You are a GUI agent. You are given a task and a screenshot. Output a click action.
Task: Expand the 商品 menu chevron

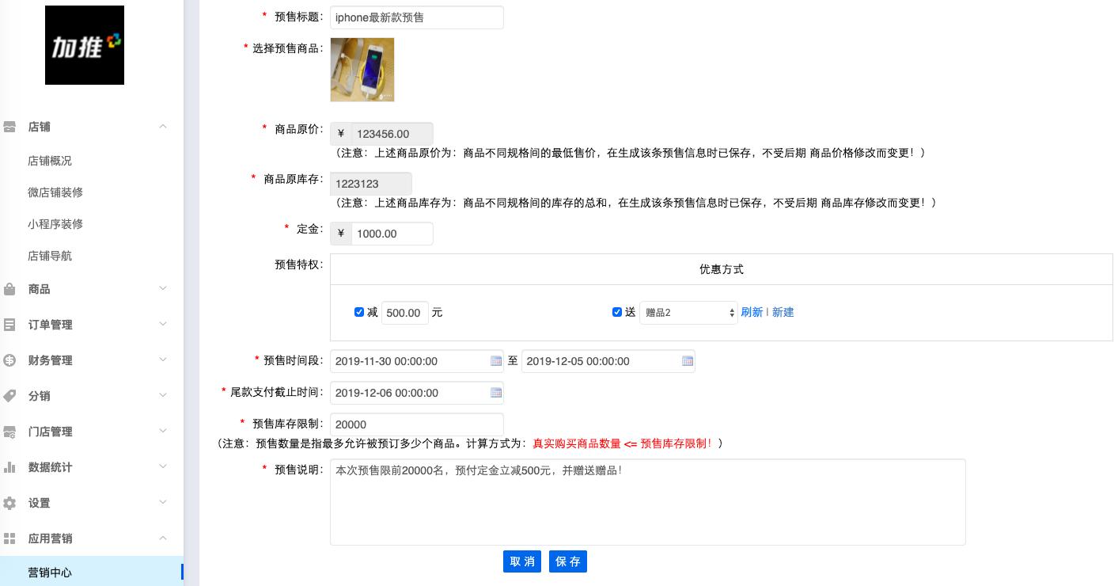[x=163, y=289]
